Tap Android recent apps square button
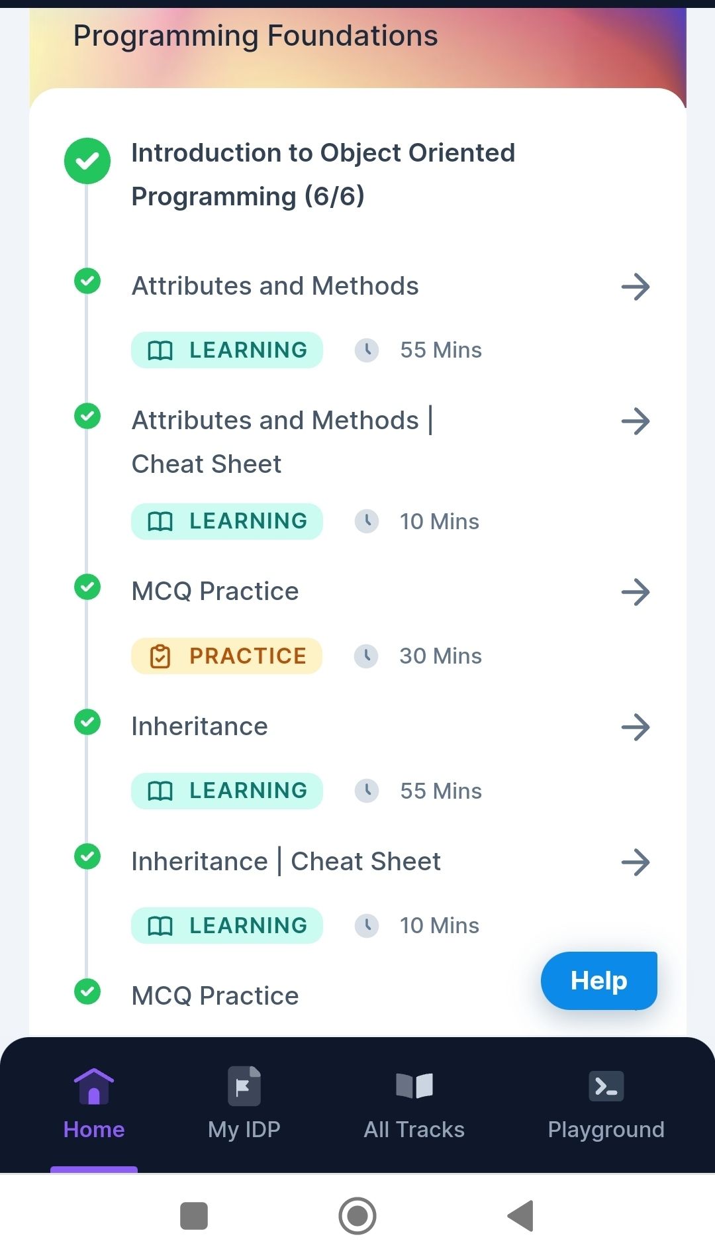715x1259 pixels. pyautogui.click(x=194, y=1216)
